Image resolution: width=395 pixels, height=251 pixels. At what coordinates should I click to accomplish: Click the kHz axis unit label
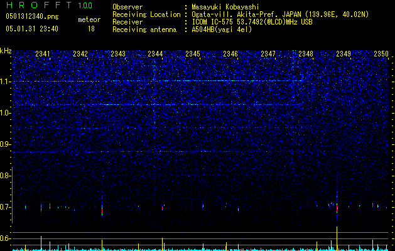point(6,51)
